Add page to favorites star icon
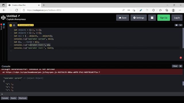The height and width of the screenshot is (103, 184). [134, 10]
